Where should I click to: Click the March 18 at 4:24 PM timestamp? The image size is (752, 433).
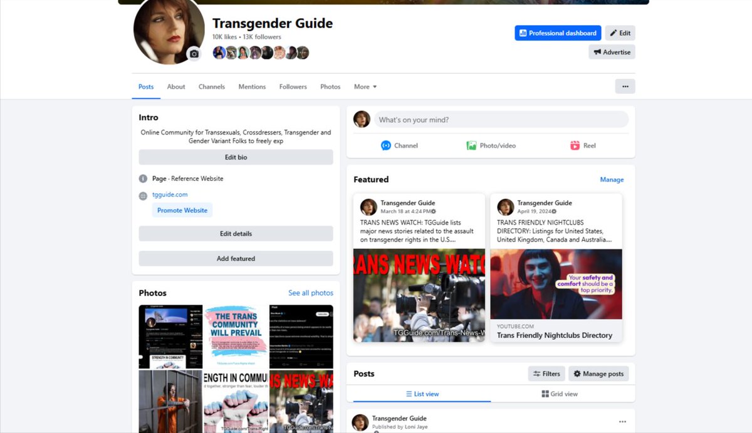click(x=405, y=211)
